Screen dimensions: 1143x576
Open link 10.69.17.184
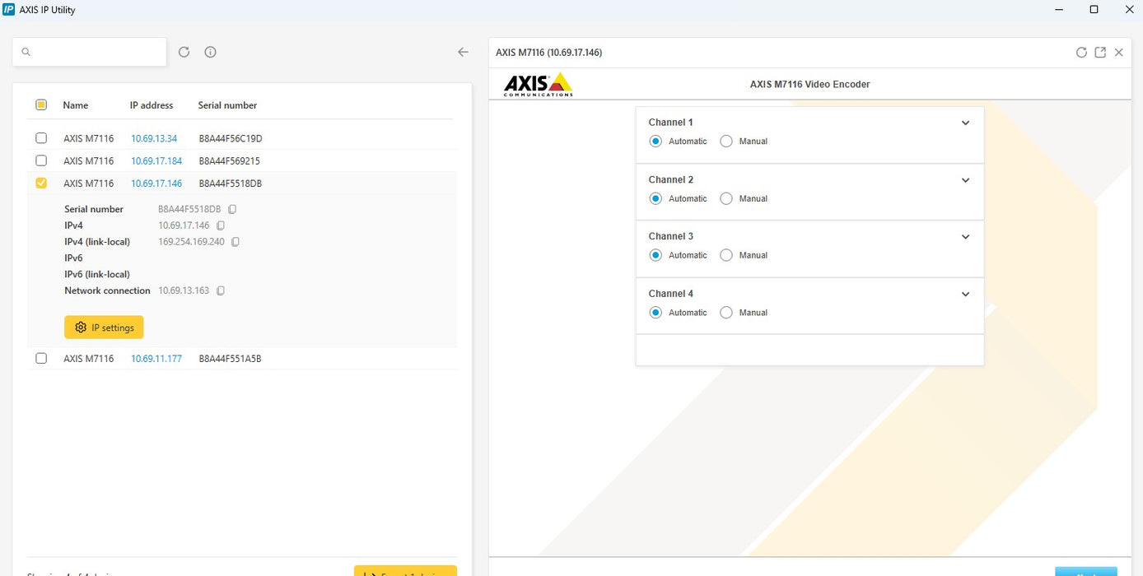coord(156,160)
